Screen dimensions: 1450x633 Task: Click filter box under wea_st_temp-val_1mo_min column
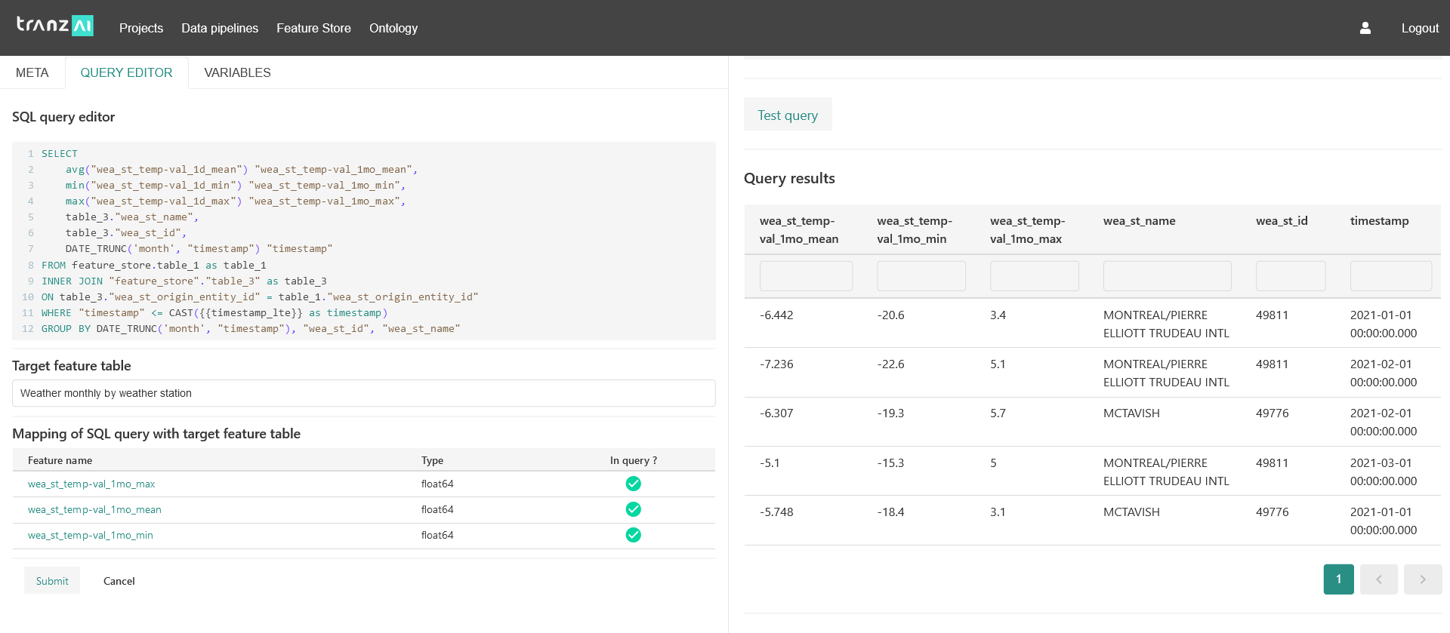coord(921,276)
